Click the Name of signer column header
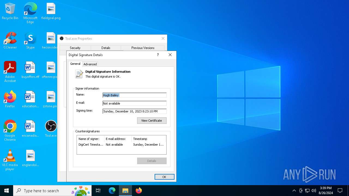The height and width of the screenshot is (196, 349). (x=91, y=139)
